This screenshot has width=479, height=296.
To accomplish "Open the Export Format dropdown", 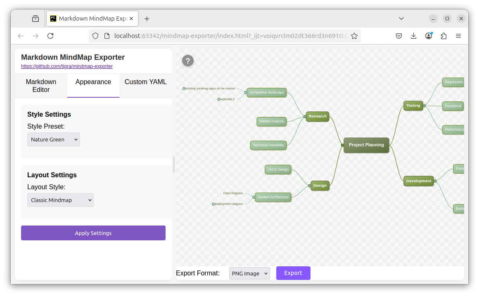I will (x=249, y=273).
